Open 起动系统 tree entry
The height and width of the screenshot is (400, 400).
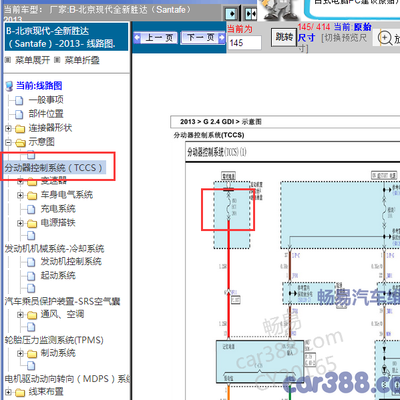coord(58,276)
